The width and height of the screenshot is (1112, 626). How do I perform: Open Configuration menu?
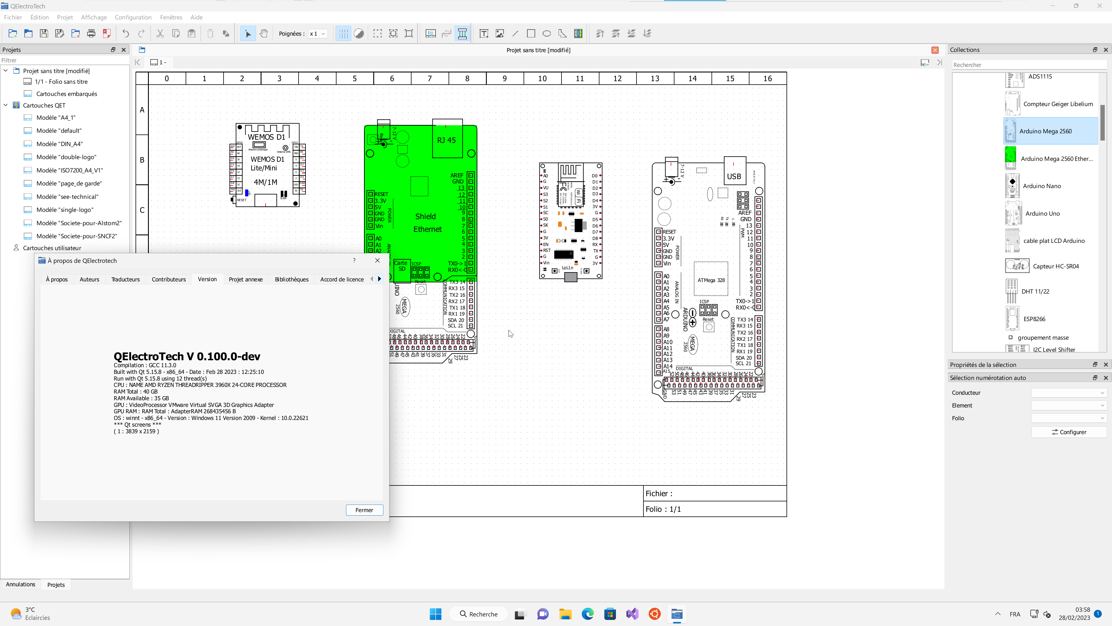click(133, 17)
